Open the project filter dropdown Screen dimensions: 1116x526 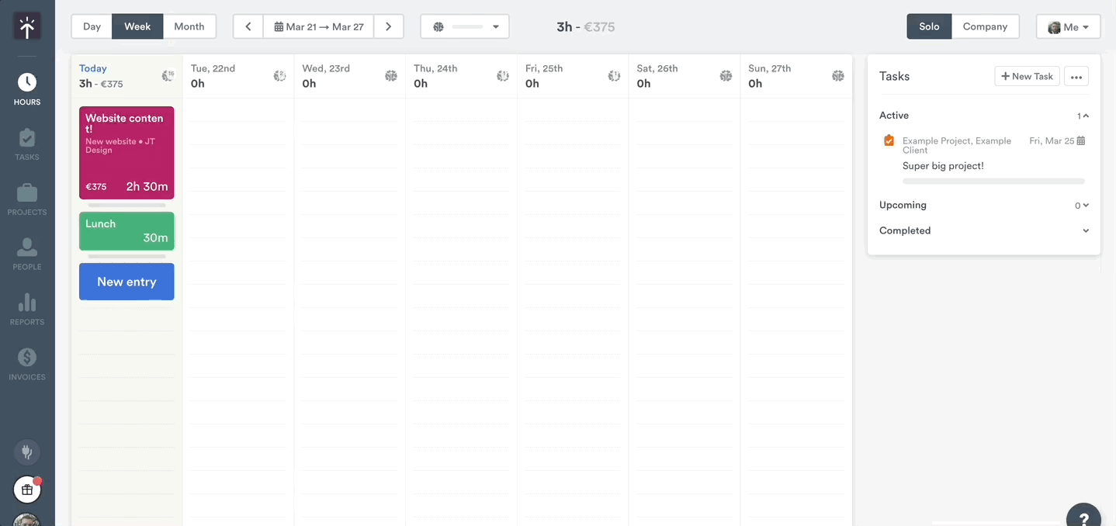pos(464,26)
